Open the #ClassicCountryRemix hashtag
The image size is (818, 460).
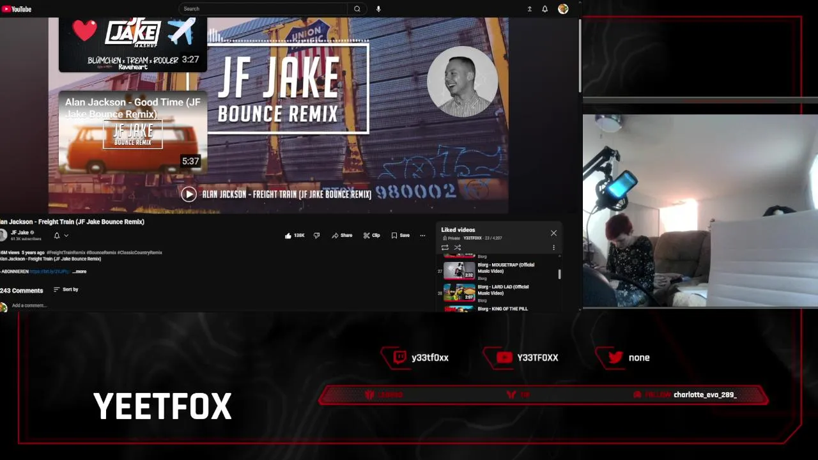(140, 253)
